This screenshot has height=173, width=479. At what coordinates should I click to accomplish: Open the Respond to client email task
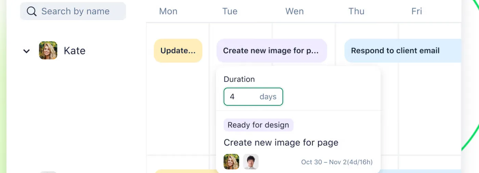(403, 51)
